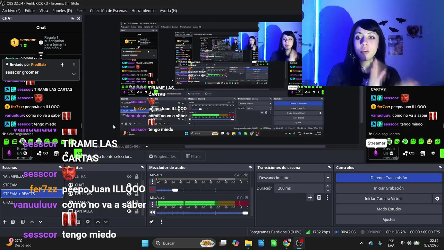
Task: Open right chat settings gear
Action: click(x=433, y=153)
